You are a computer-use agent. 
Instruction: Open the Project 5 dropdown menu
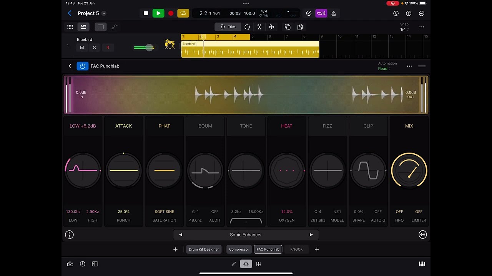pyautogui.click(x=104, y=13)
